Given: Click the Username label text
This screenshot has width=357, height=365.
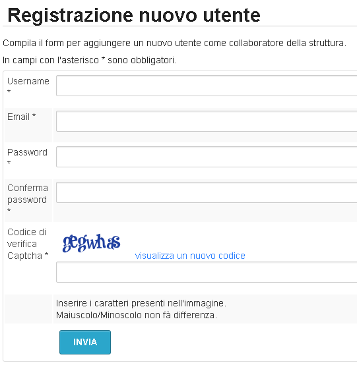Looking at the screenshot, I should 28,81.
